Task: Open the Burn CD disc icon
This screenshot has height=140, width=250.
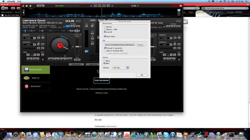Action: point(27,78)
